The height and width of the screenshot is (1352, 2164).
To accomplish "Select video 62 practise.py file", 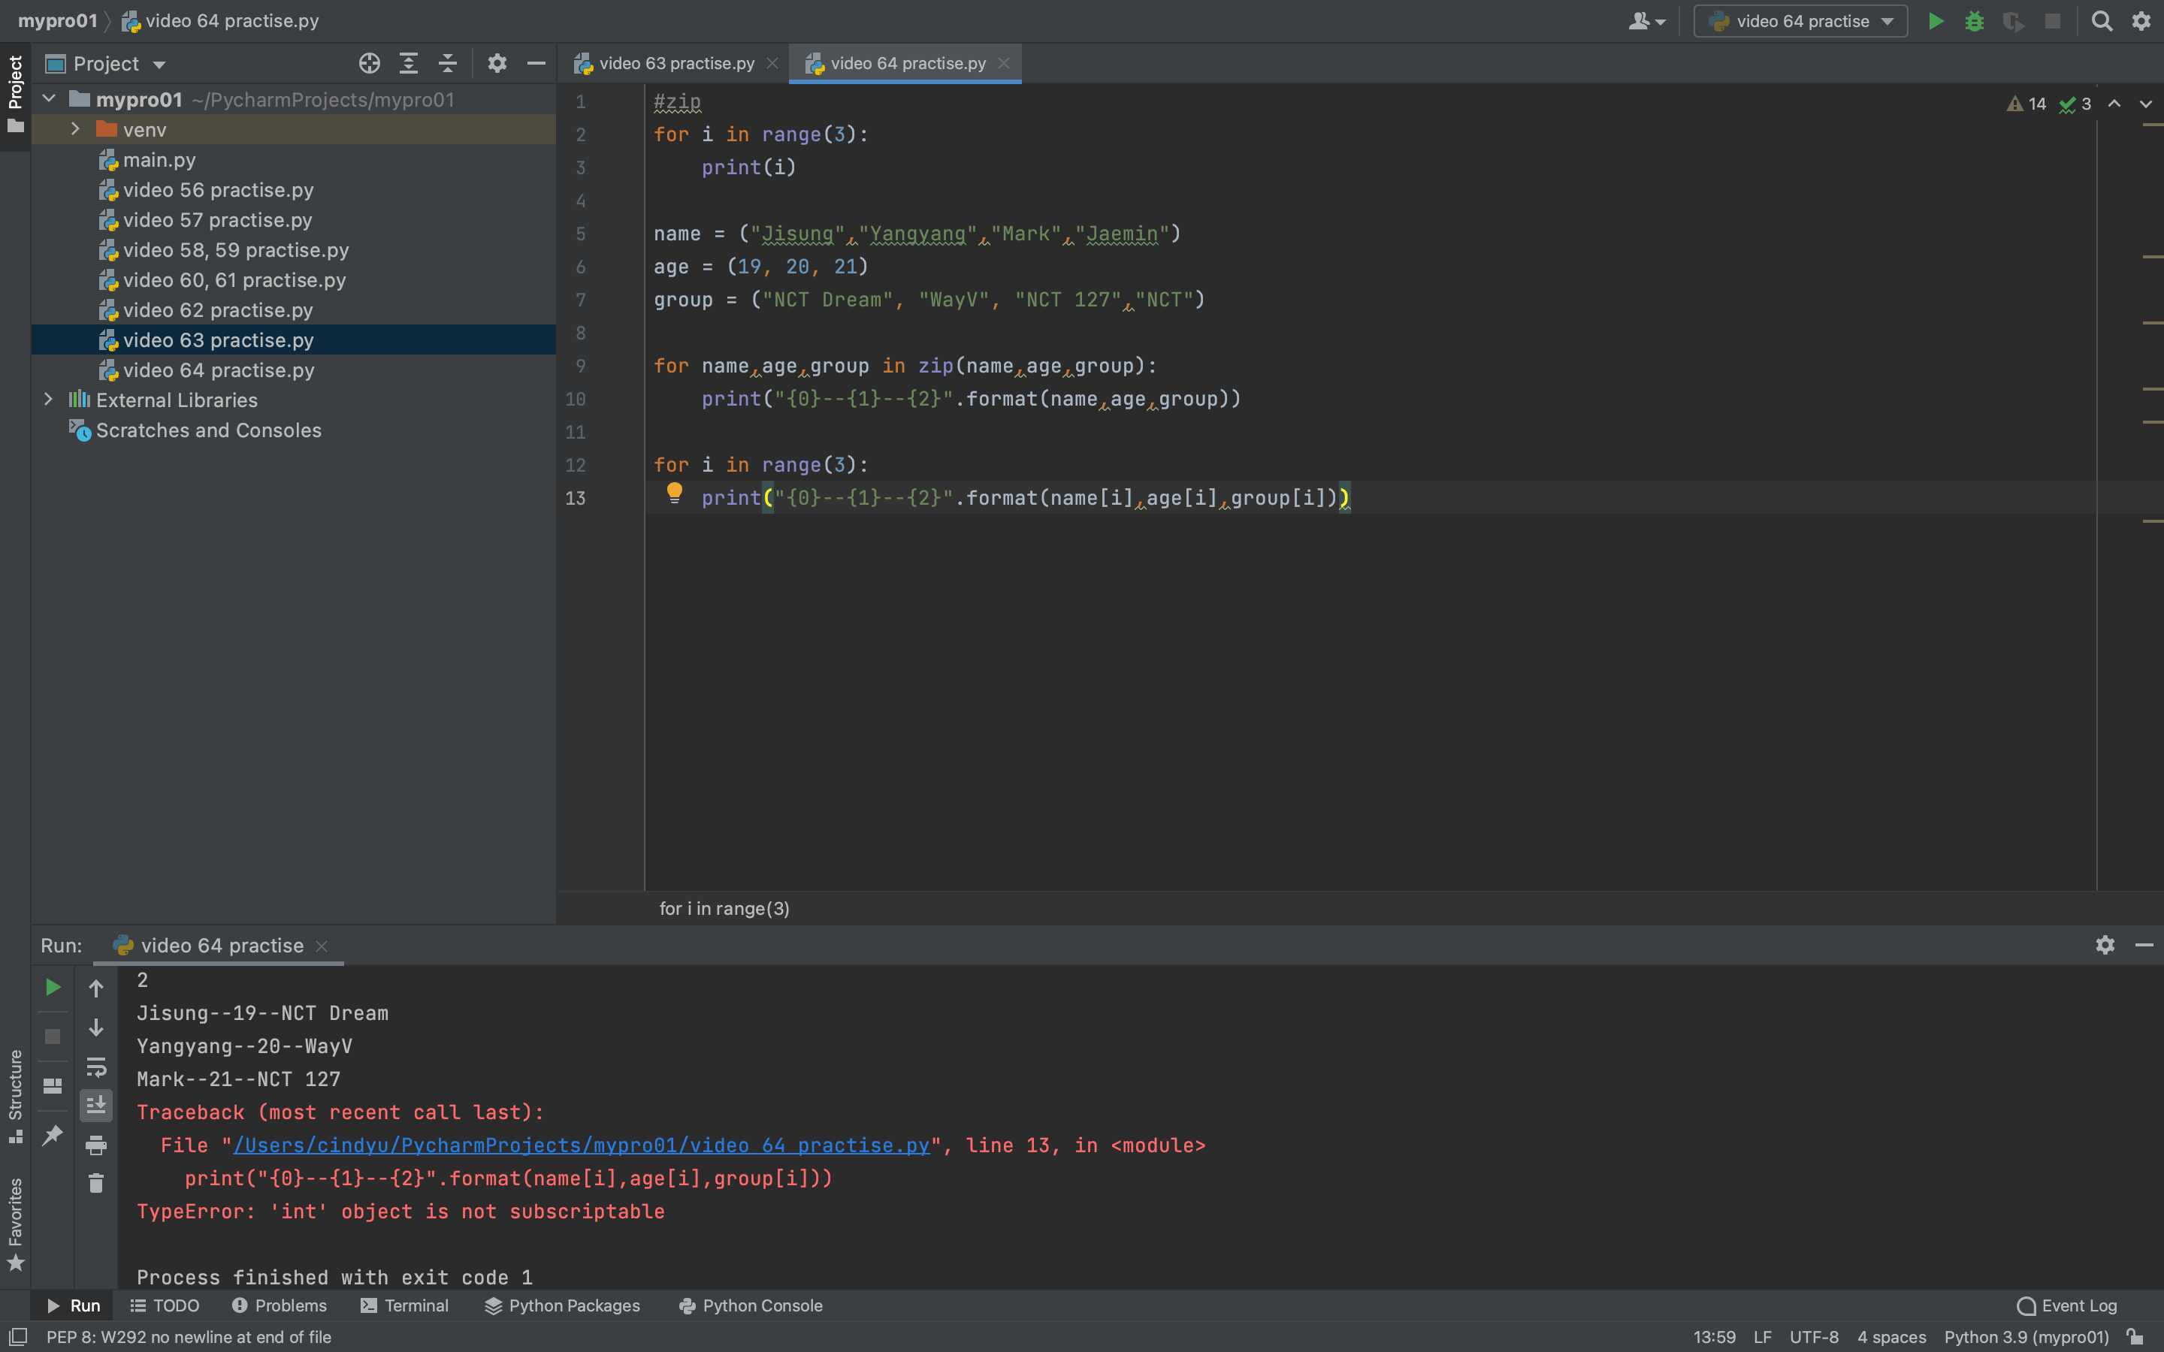I will click(218, 310).
